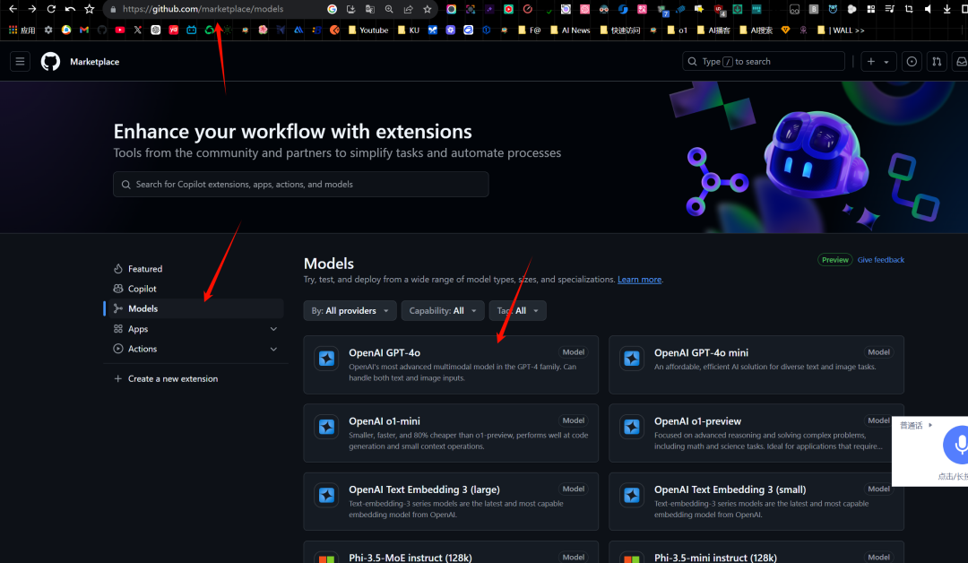Viewport: 968px width, 563px height.
Task: Open the o1 bookmarks folder
Action: [677, 30]
